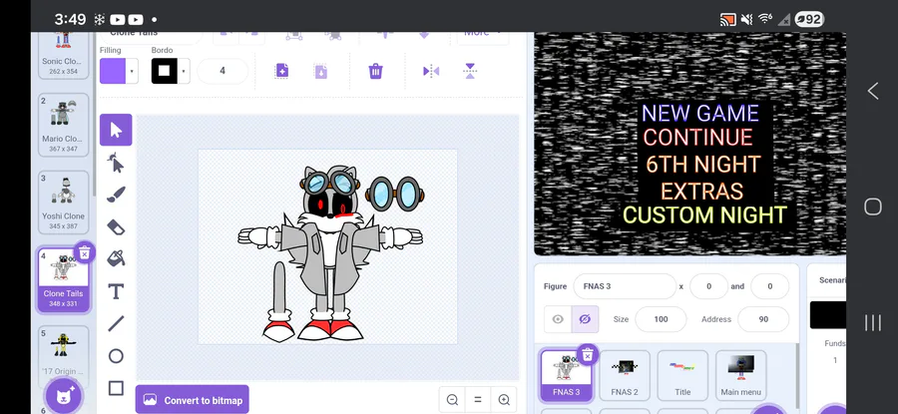
Task: Select the Reshape tool
Action: [116, 164]
